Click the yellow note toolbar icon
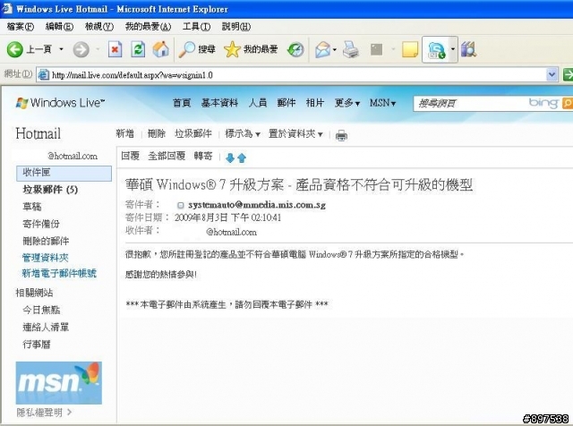This screenshot has width=573, height=426. click(x=410, y=49)
